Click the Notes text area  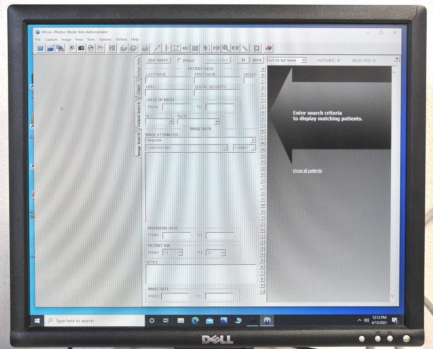(201, 274)
